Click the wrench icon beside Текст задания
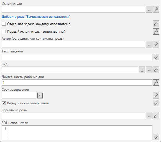 156,57
